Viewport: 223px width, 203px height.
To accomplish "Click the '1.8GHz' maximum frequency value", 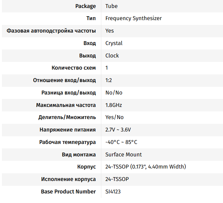I will click(x=113, y=105).
